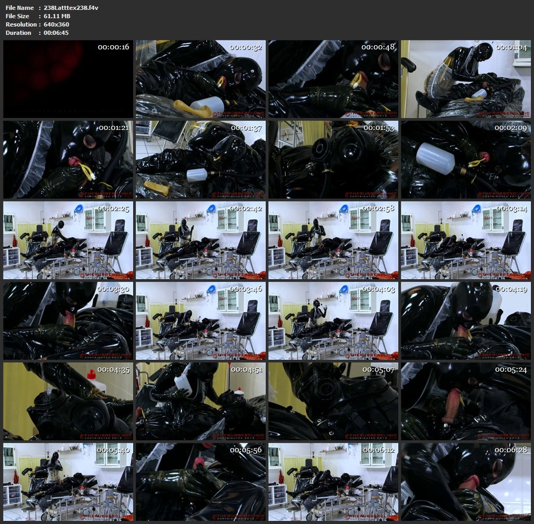Open the thumbnail stamped 00:05:07
534x524 pixels.
pyautogui.click(x=333, y=401)
